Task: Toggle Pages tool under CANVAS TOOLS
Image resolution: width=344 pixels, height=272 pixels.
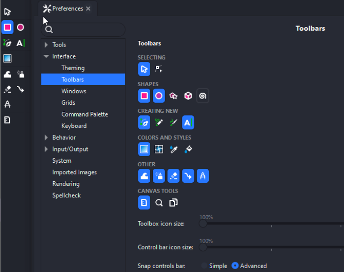Action: pos(144,202)
